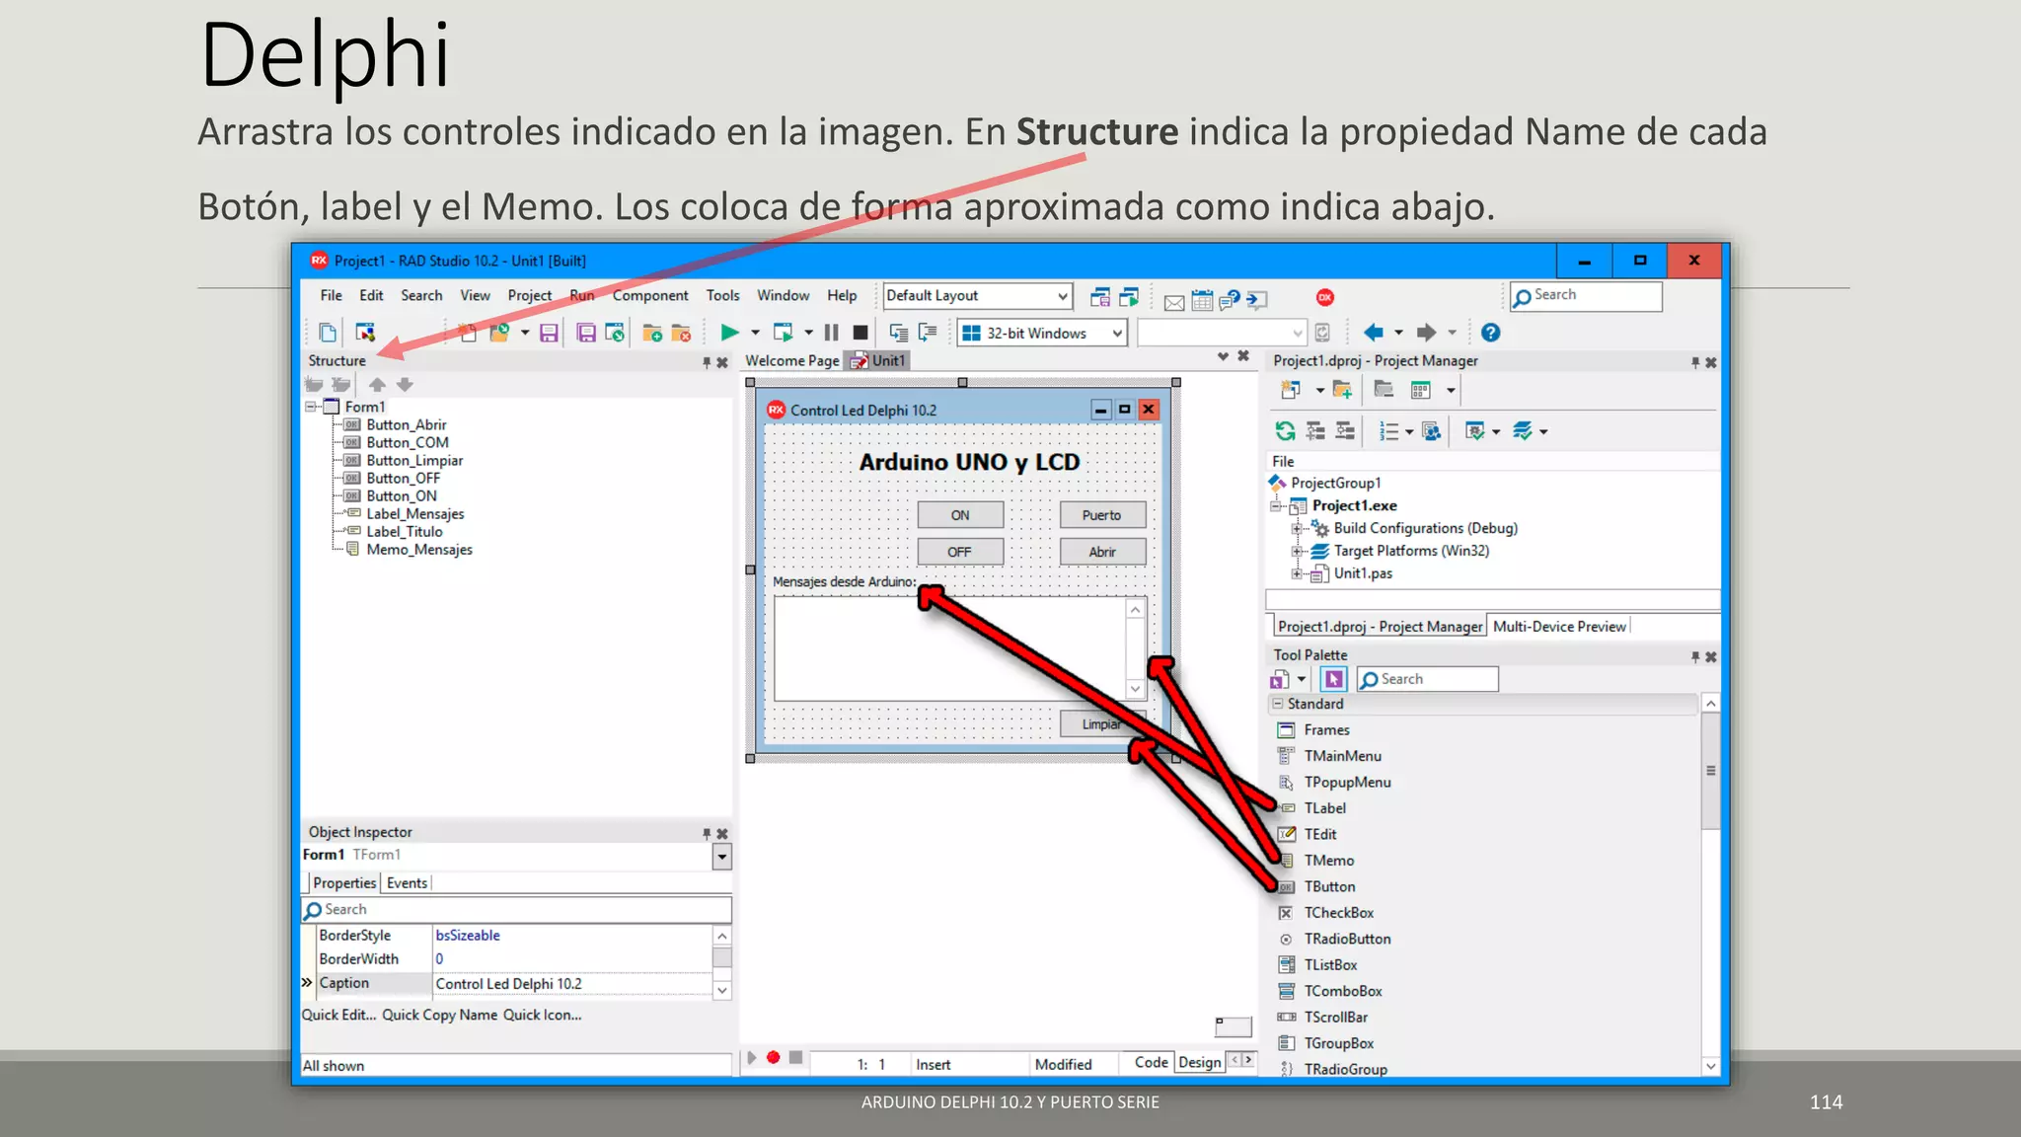This screenshot has height=1137, width=2021.
Task: Open the 32-bit Windows platform dropdown
Action: (1117, 334)
